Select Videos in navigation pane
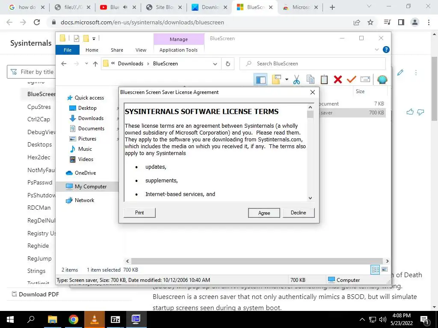This screenshot has height=328, width=438. coord(81,159)
